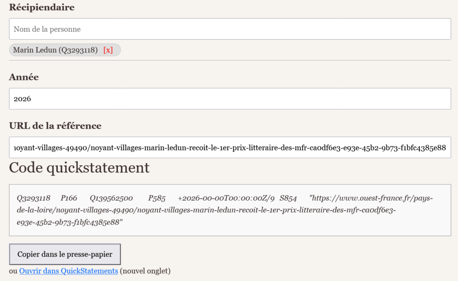Click the URL de la référence label

point(55,126)
